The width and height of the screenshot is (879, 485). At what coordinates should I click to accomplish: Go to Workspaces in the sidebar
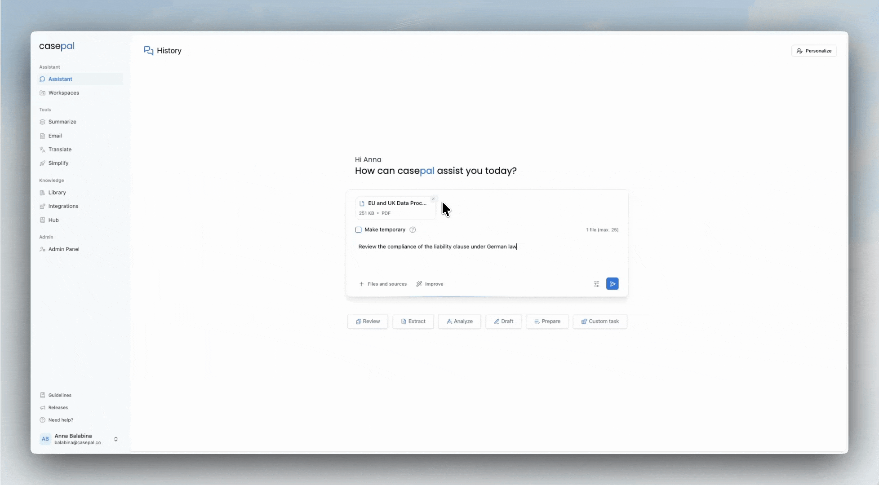coord(63,93)
